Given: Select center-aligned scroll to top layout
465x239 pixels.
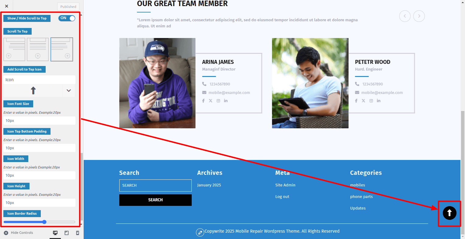Looking at the screenshot, I should point(38,49).
